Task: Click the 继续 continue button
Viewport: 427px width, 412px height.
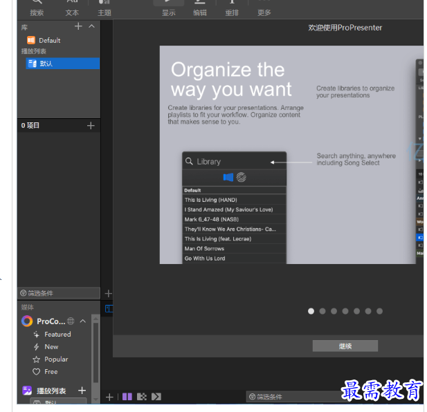Action: (x=345, y=346)
